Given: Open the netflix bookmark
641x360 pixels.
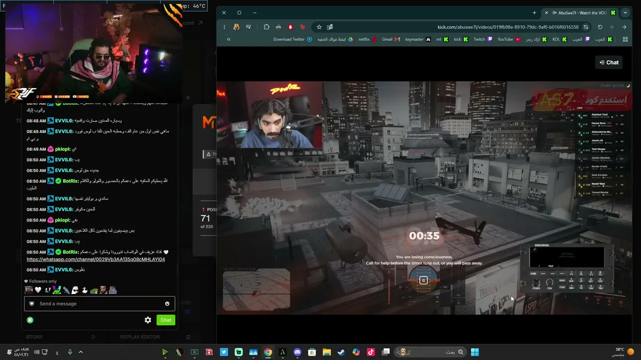Looking at the screenshot, I should (x=368, y=39).
